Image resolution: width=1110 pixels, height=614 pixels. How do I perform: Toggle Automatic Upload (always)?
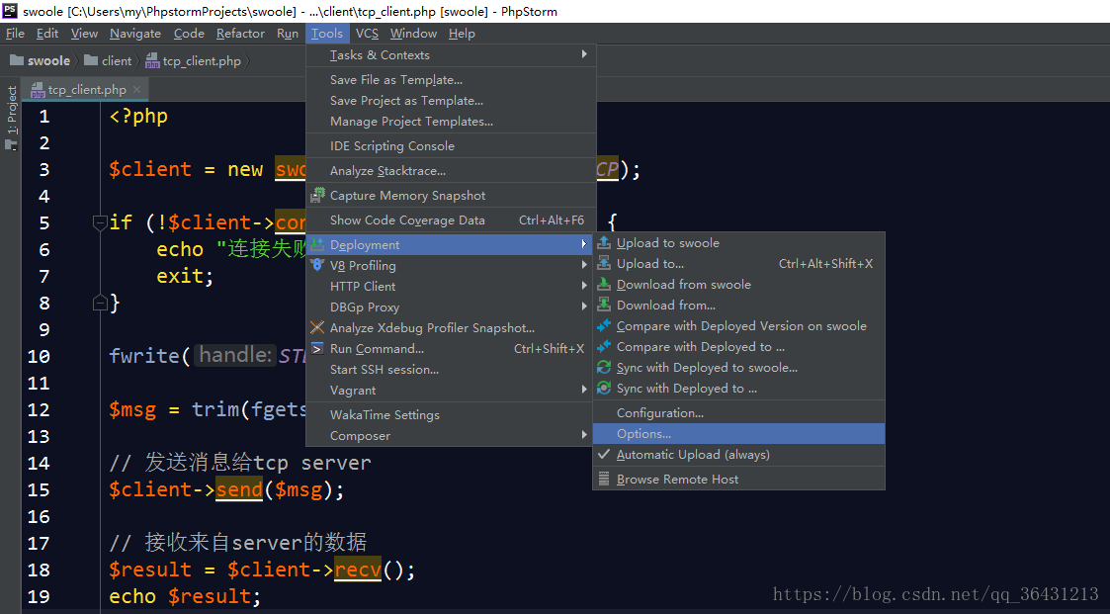point(738,455)
